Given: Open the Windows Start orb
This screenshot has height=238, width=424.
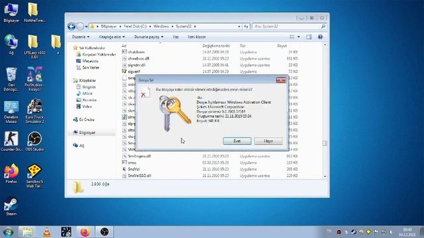Looking at the screenshot, I should click(8, 232).
